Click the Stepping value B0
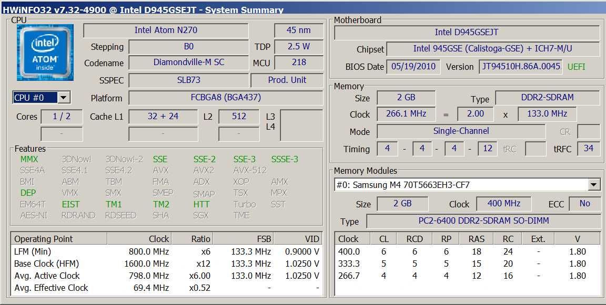This screenshot has height=305, width=606. (x=189, y=47)
